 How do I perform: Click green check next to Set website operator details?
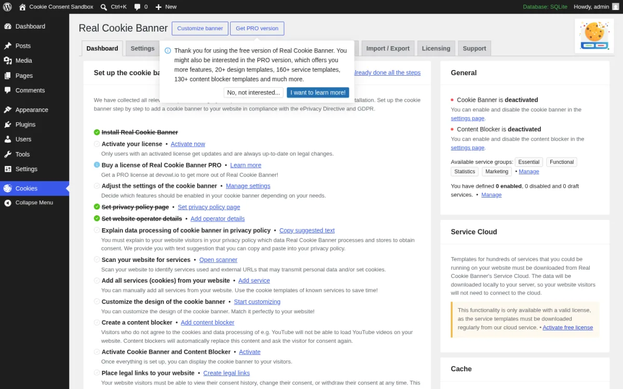pos(97,218)
